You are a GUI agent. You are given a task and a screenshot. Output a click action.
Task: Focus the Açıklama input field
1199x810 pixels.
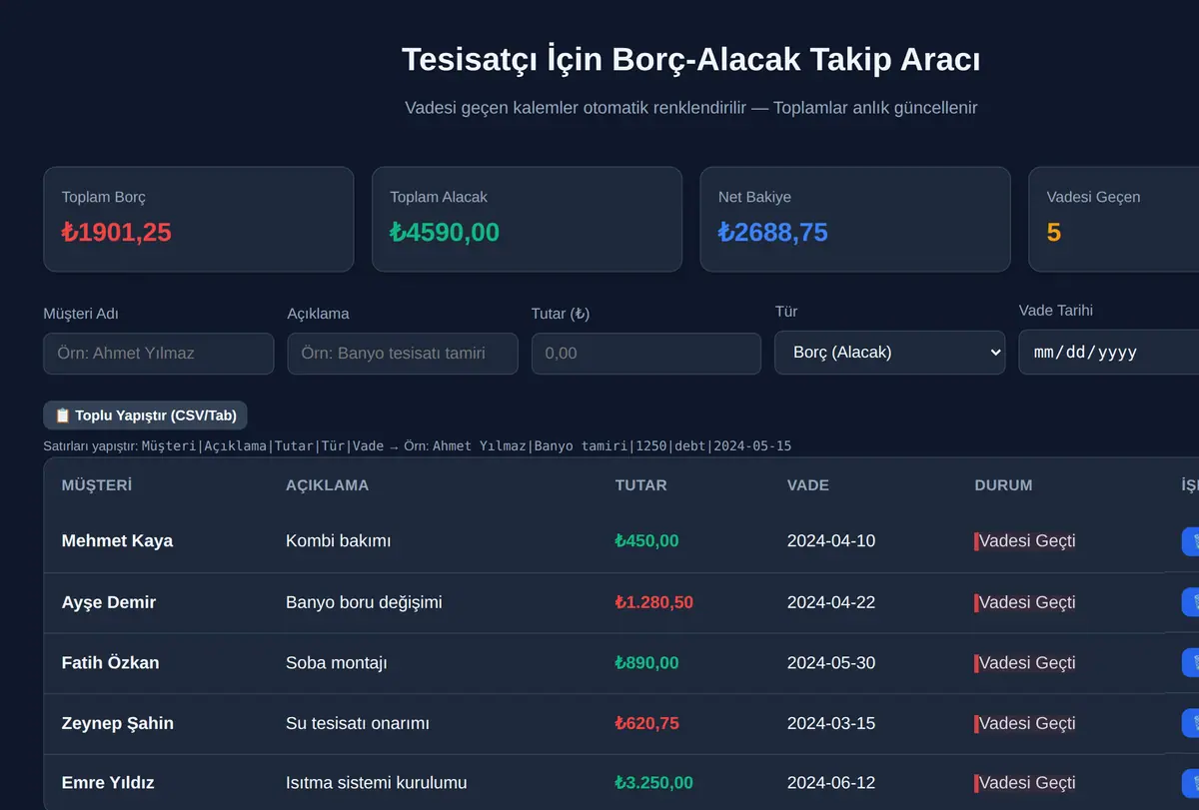(403, 354)
